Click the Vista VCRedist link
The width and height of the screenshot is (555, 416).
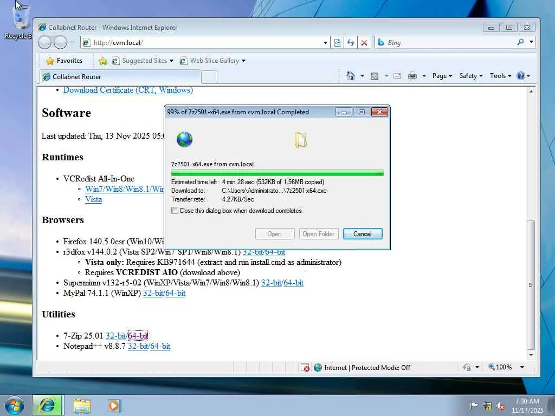point(93,199)
